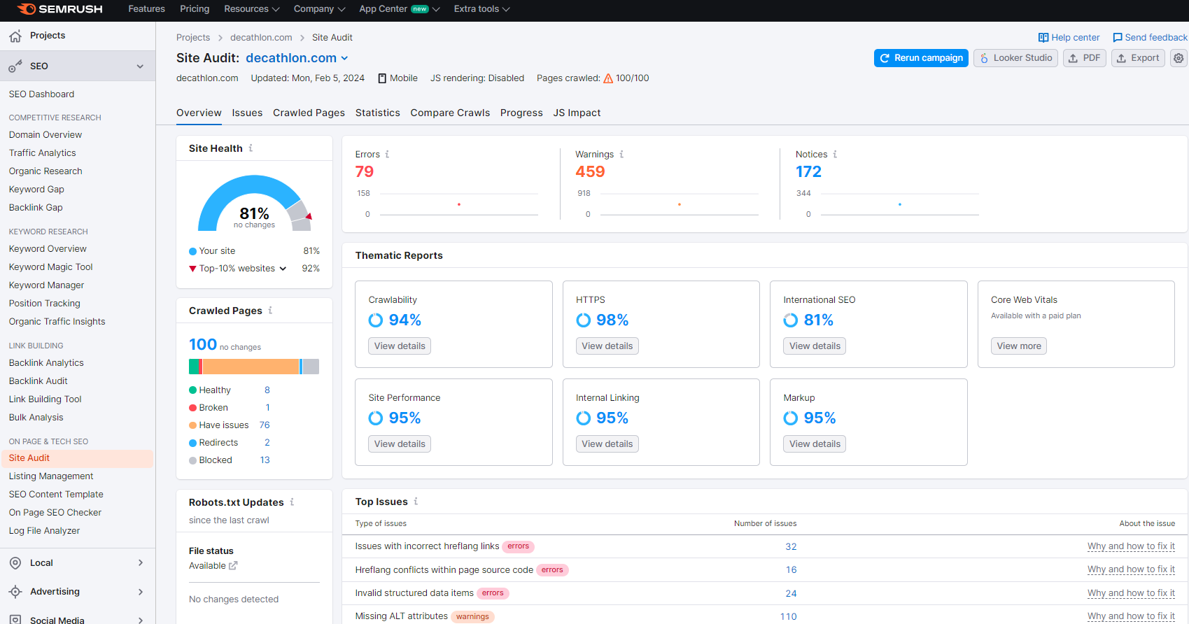Click the Warnings trend chart data point
The height and width of the screenshot is (624, 1189).
[x=680, y=204]
